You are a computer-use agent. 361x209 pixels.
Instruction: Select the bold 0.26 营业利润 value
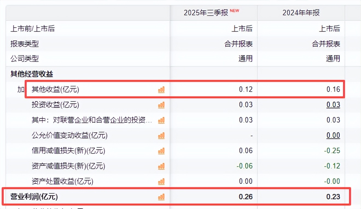click(246, 197)
